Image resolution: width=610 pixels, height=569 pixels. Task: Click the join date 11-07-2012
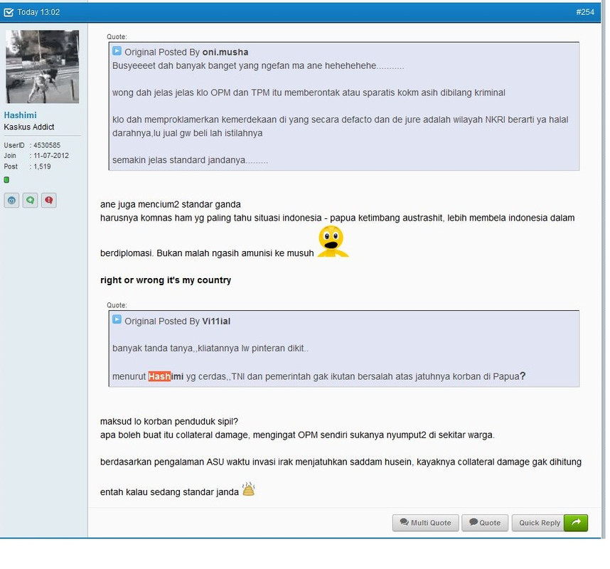click(51, 156)
